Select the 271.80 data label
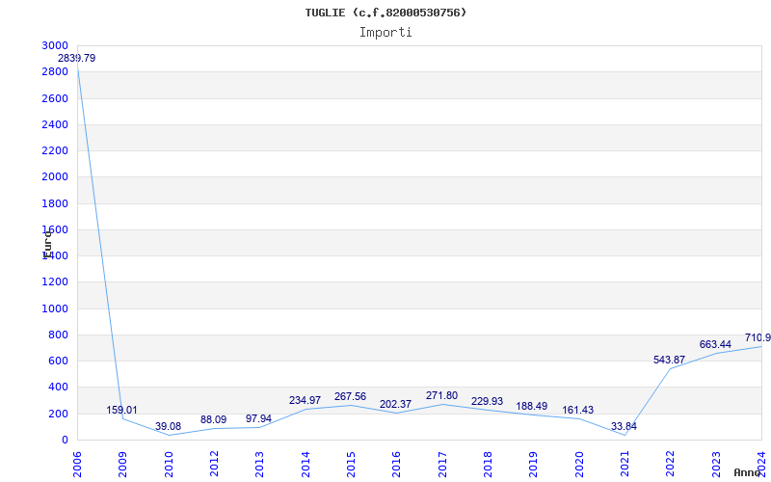The height and width of the screenshot is (482, 771). tap(441, 395)
